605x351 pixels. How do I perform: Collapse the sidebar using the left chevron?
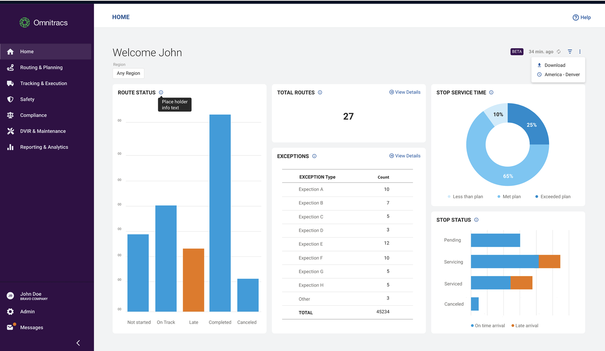pyautogui.click(x=78, y=343)
